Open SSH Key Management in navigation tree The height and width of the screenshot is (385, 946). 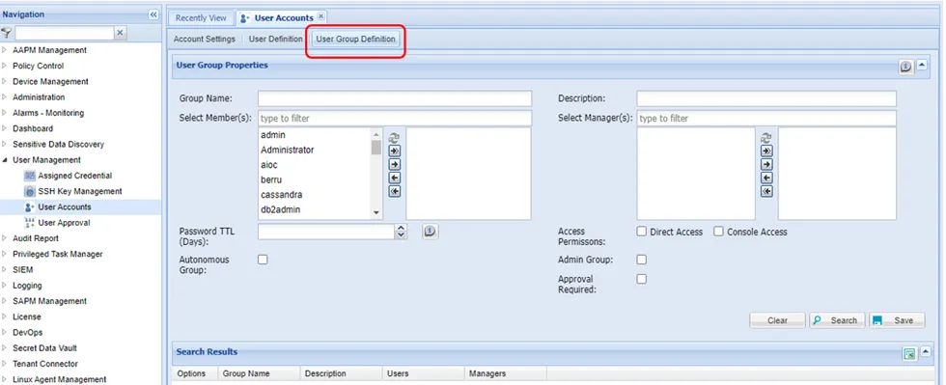(80, 191)
